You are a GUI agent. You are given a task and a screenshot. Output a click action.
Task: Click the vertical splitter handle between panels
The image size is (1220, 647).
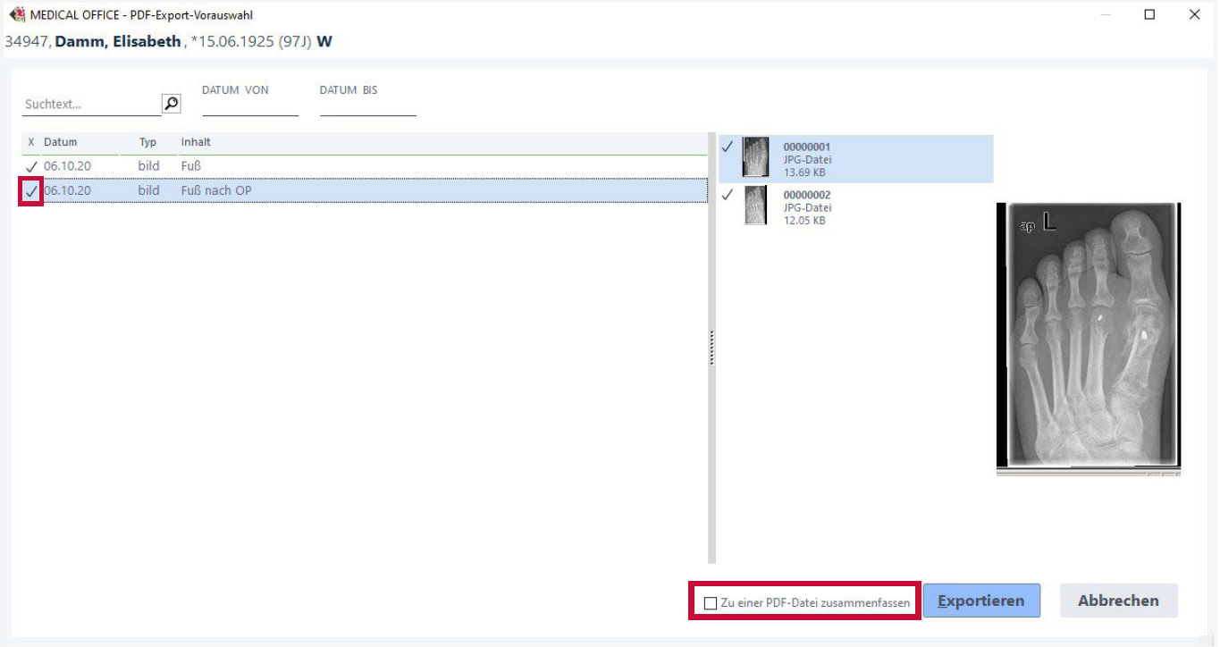tap(712, 348)
